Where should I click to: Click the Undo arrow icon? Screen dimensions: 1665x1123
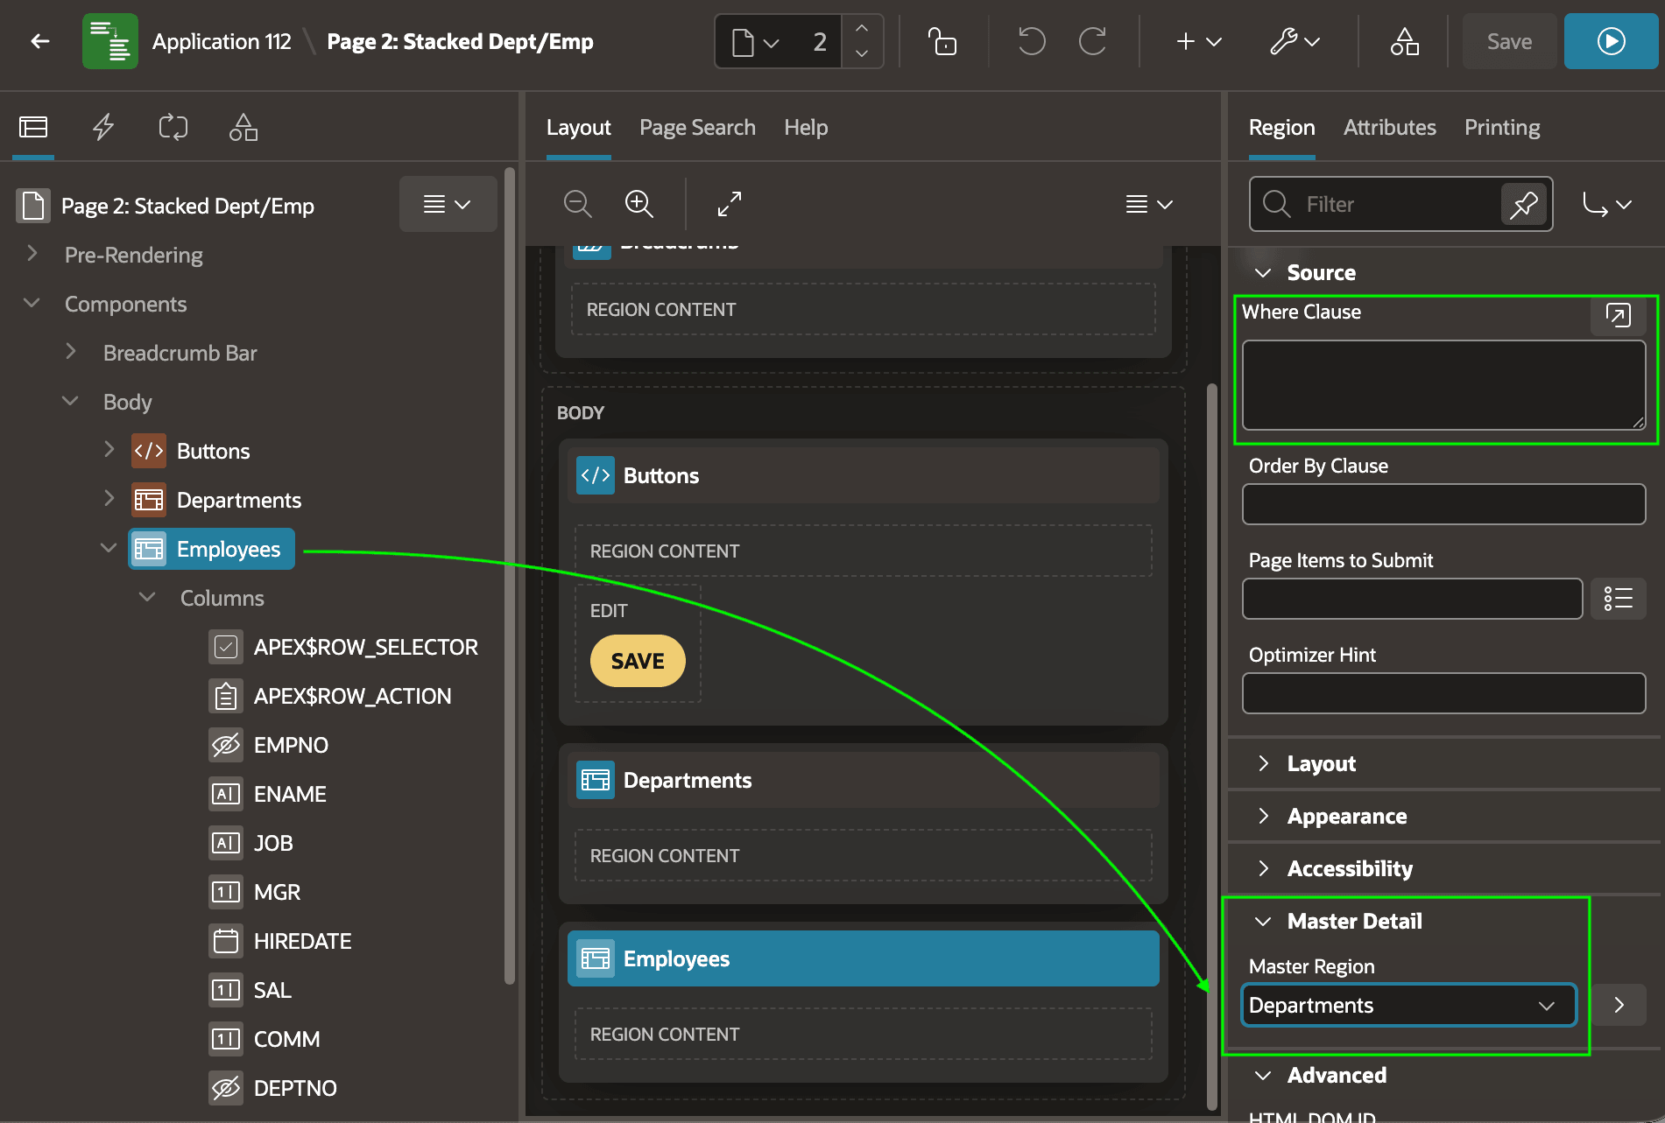point(1032,41)
